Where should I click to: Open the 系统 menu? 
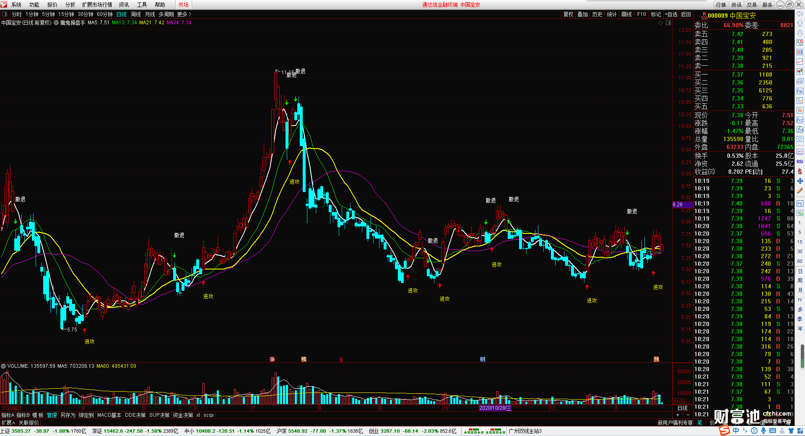(x=16, y=5)
